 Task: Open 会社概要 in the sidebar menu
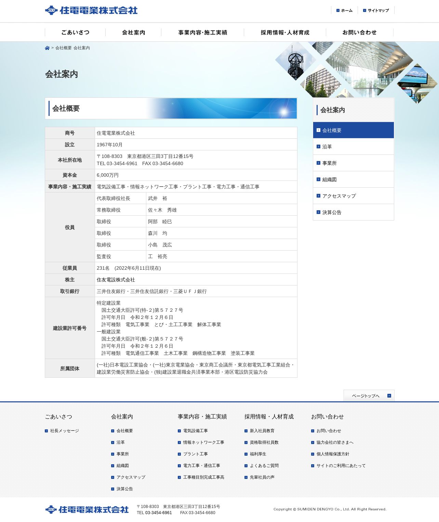click(354, 130)
